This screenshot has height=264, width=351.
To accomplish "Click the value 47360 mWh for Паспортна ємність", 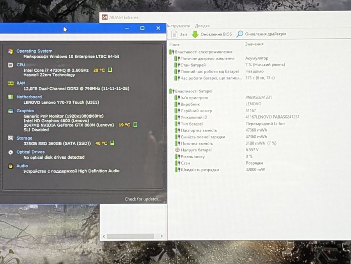I will coord(256,130).
